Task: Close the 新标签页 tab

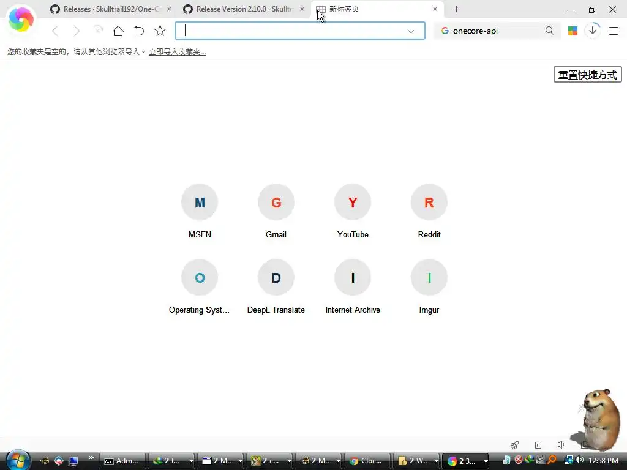Action: pos(435,9)
